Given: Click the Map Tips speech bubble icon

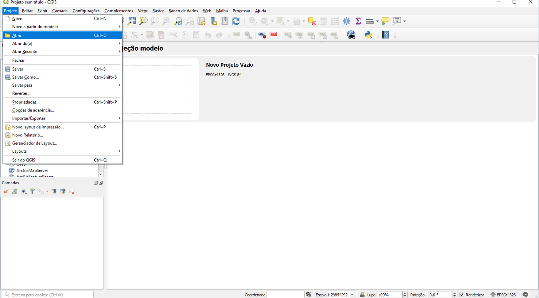Looking at the screenshot, I should pyautogui.click(x=385, y=21).
